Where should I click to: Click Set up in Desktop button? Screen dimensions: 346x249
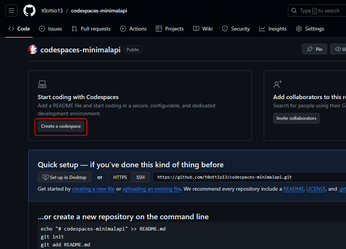(65, 177)
